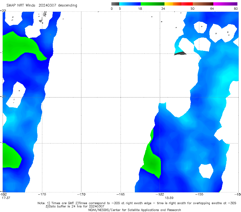Click the NOAA/NESDIS credit line
The width and height of the screenshot is (241, 212).
click(135, 210)
